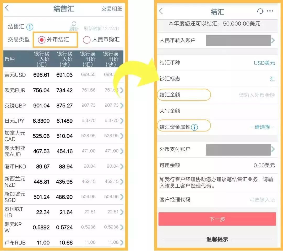The height and width of the screenshot is (251, 283).
Task: Click the HKD buy rate 89.67
Action: pos(43,166)
